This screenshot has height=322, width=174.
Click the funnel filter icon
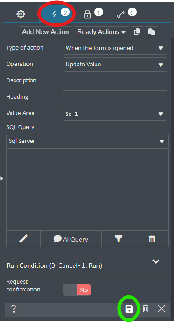(x=118, y=239)
